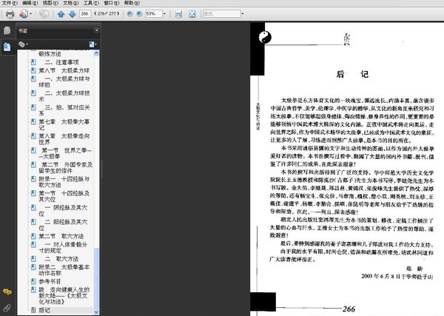The image size is (444, 316).
Task: Click the zoom percentage field 53%
Action: point(154,13)
